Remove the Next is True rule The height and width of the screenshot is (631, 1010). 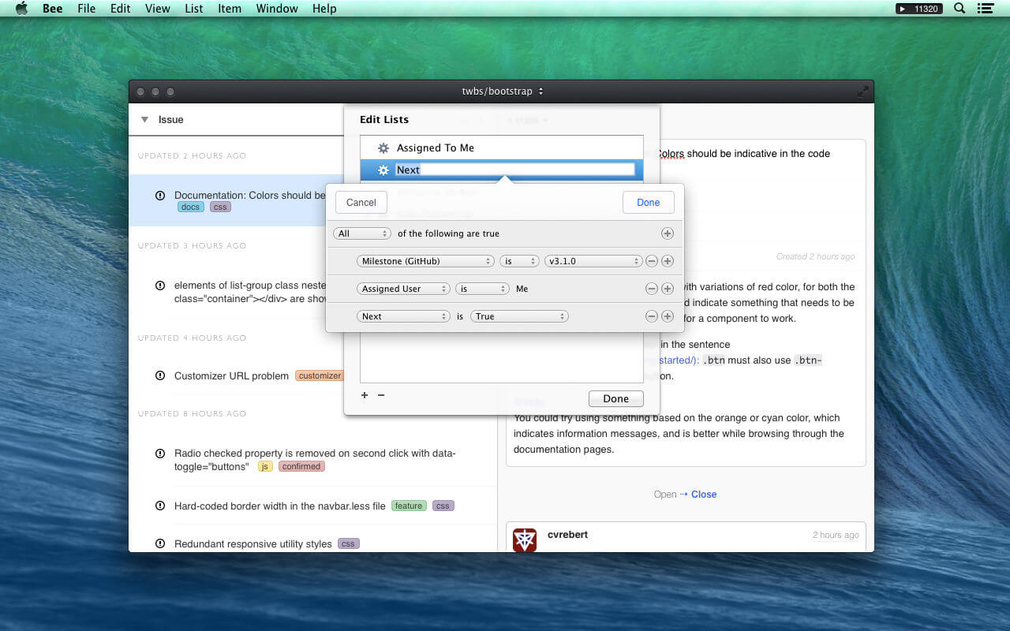[x=652, y=316]
